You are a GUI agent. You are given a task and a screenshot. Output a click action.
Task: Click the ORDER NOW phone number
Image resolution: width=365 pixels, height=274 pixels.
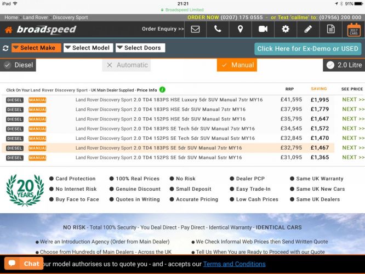tap(242, 18)
